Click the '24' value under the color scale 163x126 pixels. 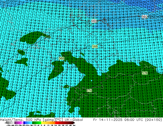(x=56, y=125)
